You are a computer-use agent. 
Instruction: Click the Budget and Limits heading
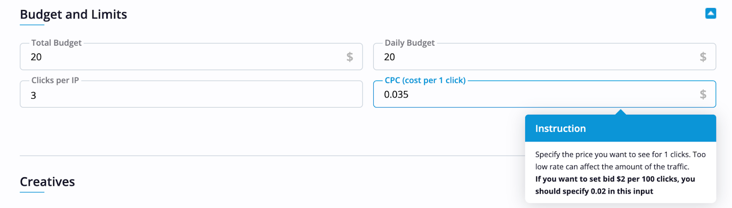coord(73,14)
